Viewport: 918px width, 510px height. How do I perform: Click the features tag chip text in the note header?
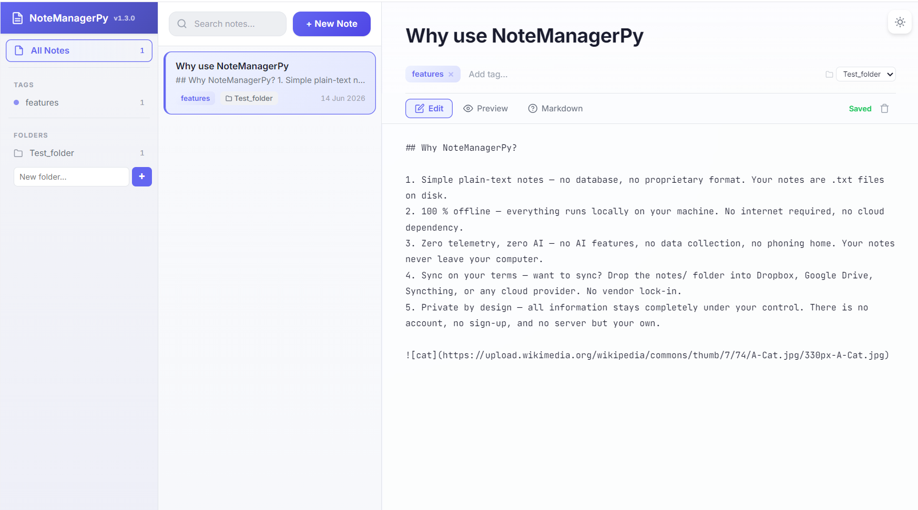[x=427, y=74]
